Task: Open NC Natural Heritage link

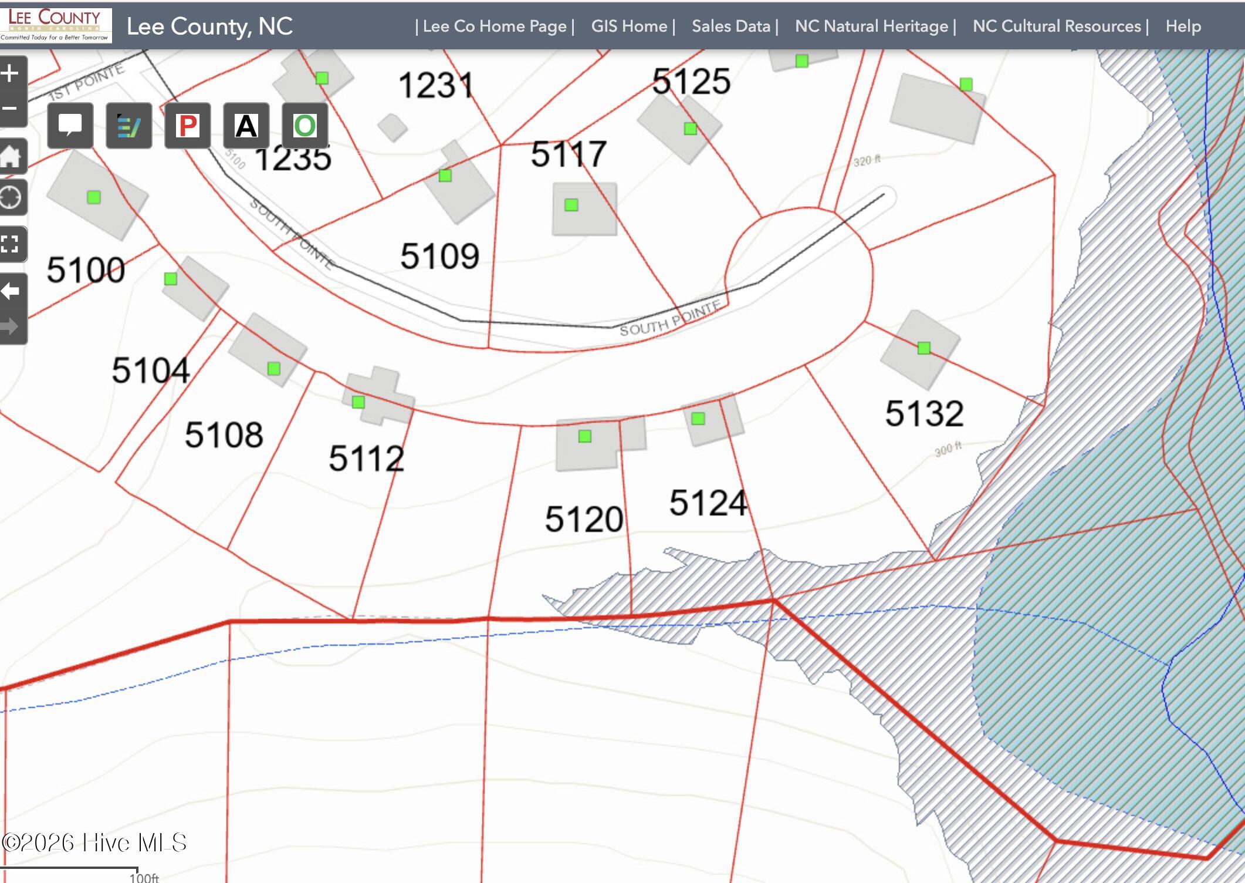Action: pos(871,26)
